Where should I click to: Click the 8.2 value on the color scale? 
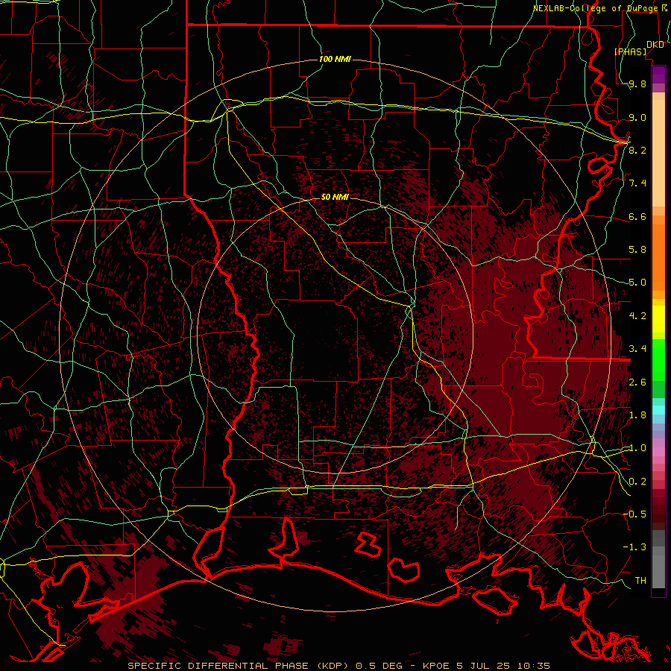(637, 150)
